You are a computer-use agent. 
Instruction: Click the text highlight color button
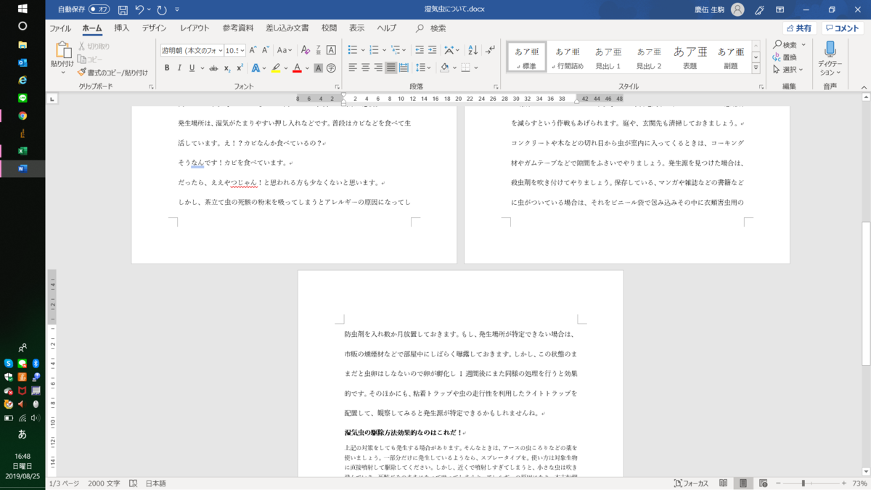click(276, 68)
